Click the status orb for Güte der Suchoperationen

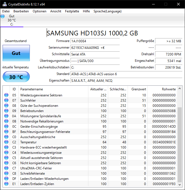click(6, 105)
